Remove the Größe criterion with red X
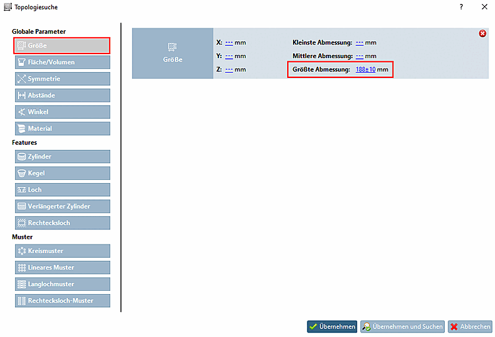 (x=482, y=34)
